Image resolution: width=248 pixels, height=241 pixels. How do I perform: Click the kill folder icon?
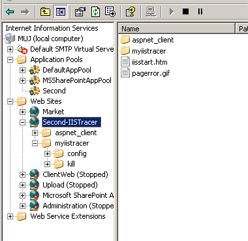point(59,164)
